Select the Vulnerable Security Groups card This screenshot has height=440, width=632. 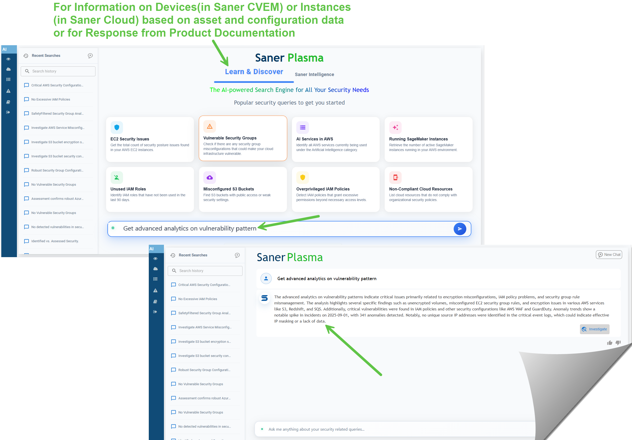point(243,138)
